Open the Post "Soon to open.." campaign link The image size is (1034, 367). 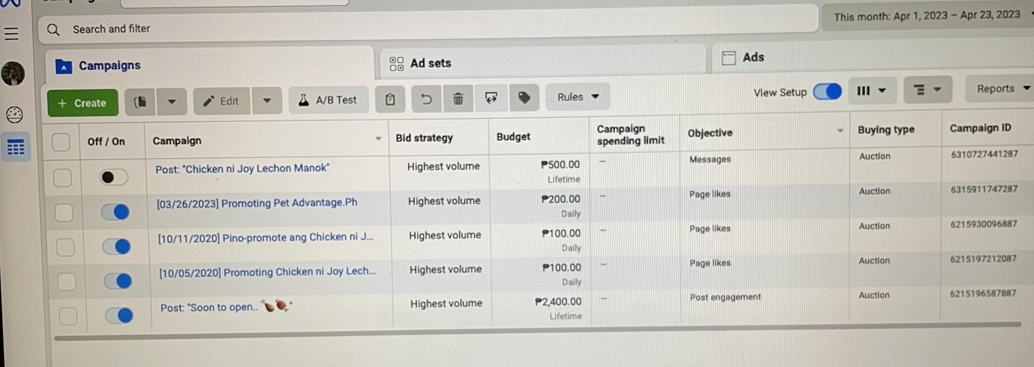point(209,307)
